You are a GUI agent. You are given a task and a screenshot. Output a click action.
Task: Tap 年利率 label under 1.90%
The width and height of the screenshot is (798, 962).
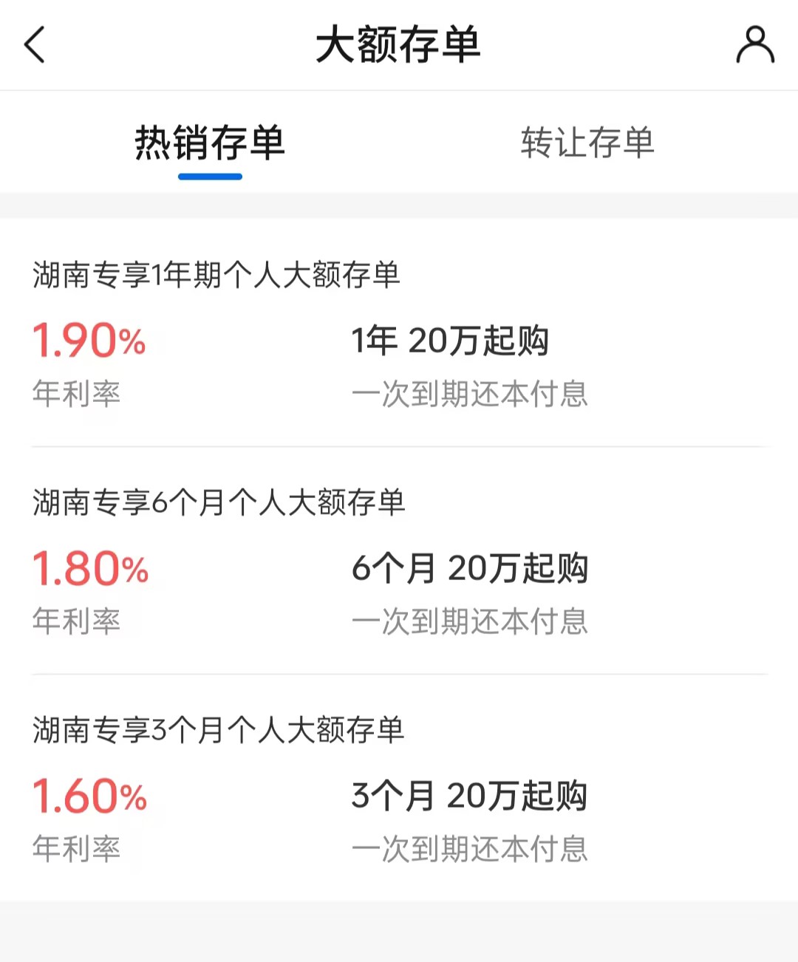coord(76,394)
